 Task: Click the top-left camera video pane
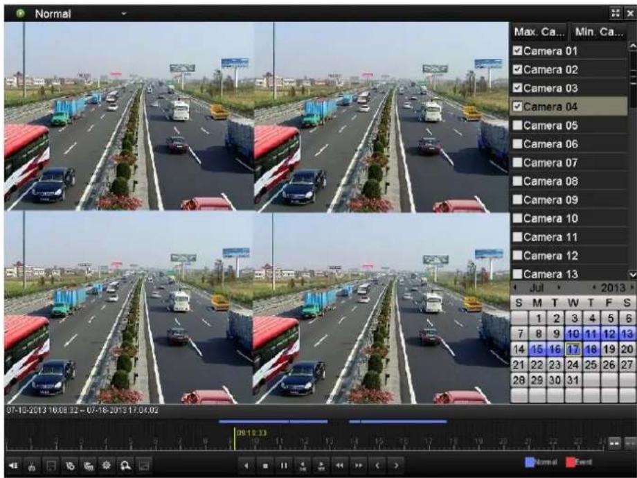[129, 116]
